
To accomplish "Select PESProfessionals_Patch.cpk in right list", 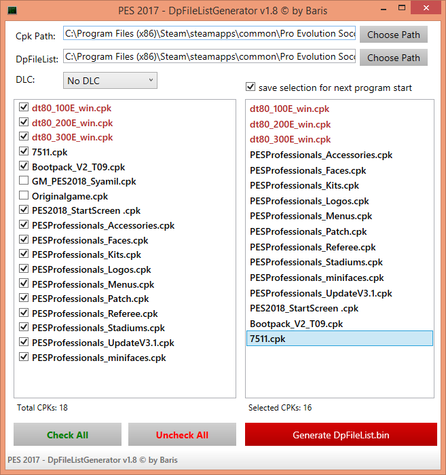I will point(339,231).
